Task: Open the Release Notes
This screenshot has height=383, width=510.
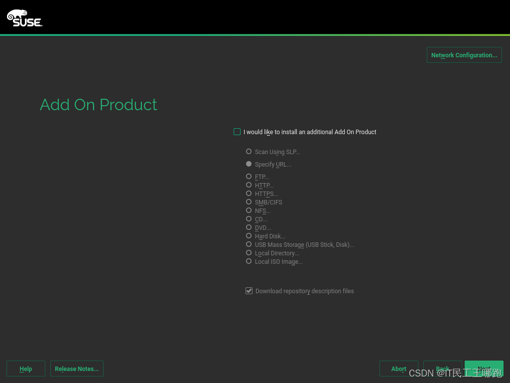Action: (77, 369)
